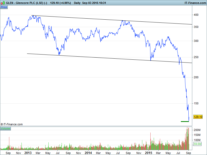Click the candlestick chart icon beside GLEN
Image resolution: width=207 pixels, height=155 pixels.
click(3, 3)
